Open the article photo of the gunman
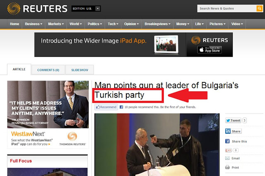Viewport: 265px width, 176px height. [157, 145]
